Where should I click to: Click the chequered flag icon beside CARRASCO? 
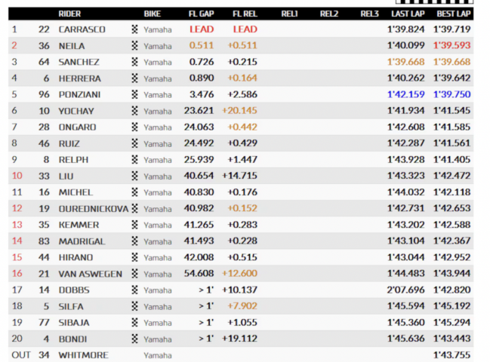tap(134, 29)
